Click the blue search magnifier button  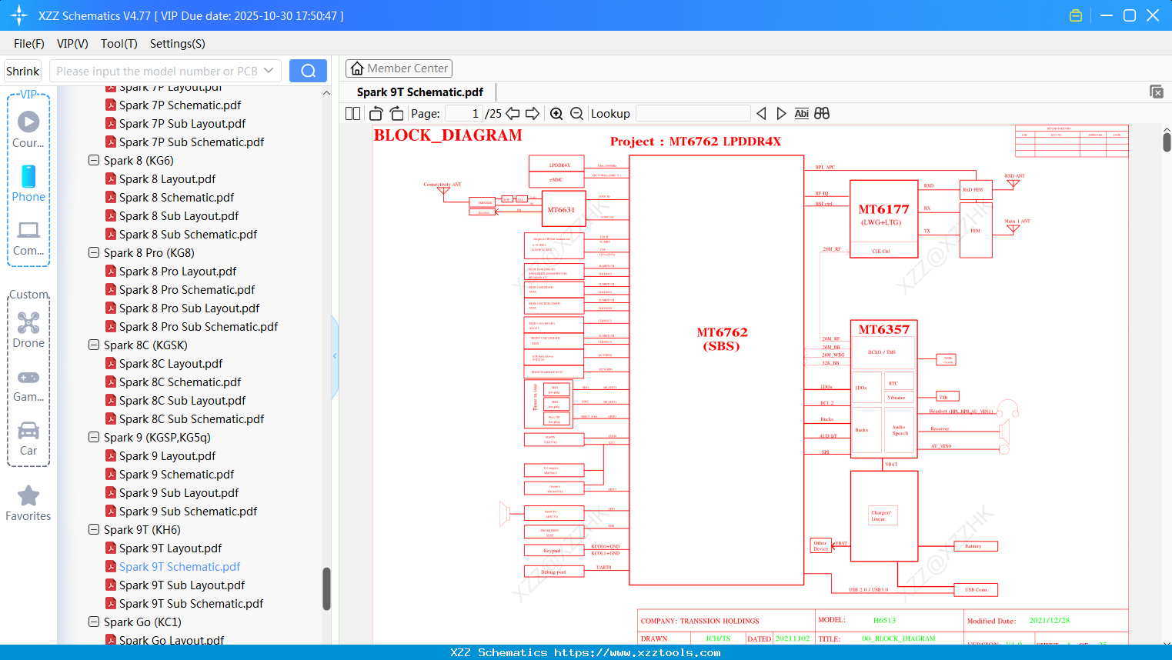(308, 70)
